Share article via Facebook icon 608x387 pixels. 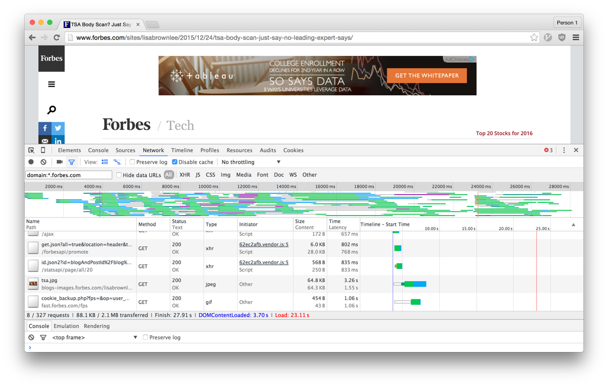pyautogui.click(x=45, y=128)
